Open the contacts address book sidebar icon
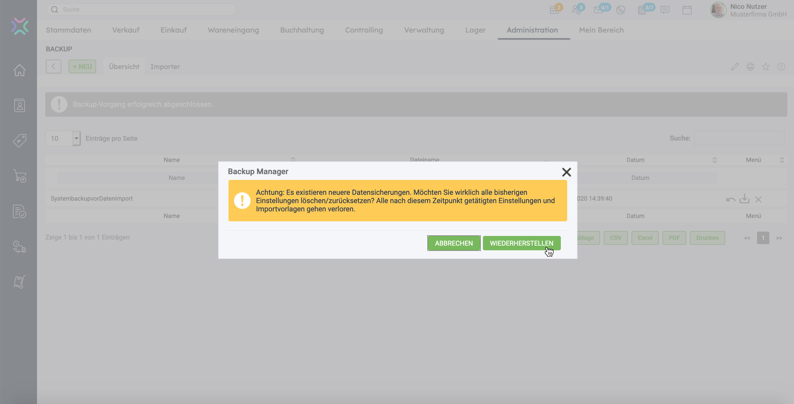This screenshot has height=404, width=794. (x=19, y=105)
